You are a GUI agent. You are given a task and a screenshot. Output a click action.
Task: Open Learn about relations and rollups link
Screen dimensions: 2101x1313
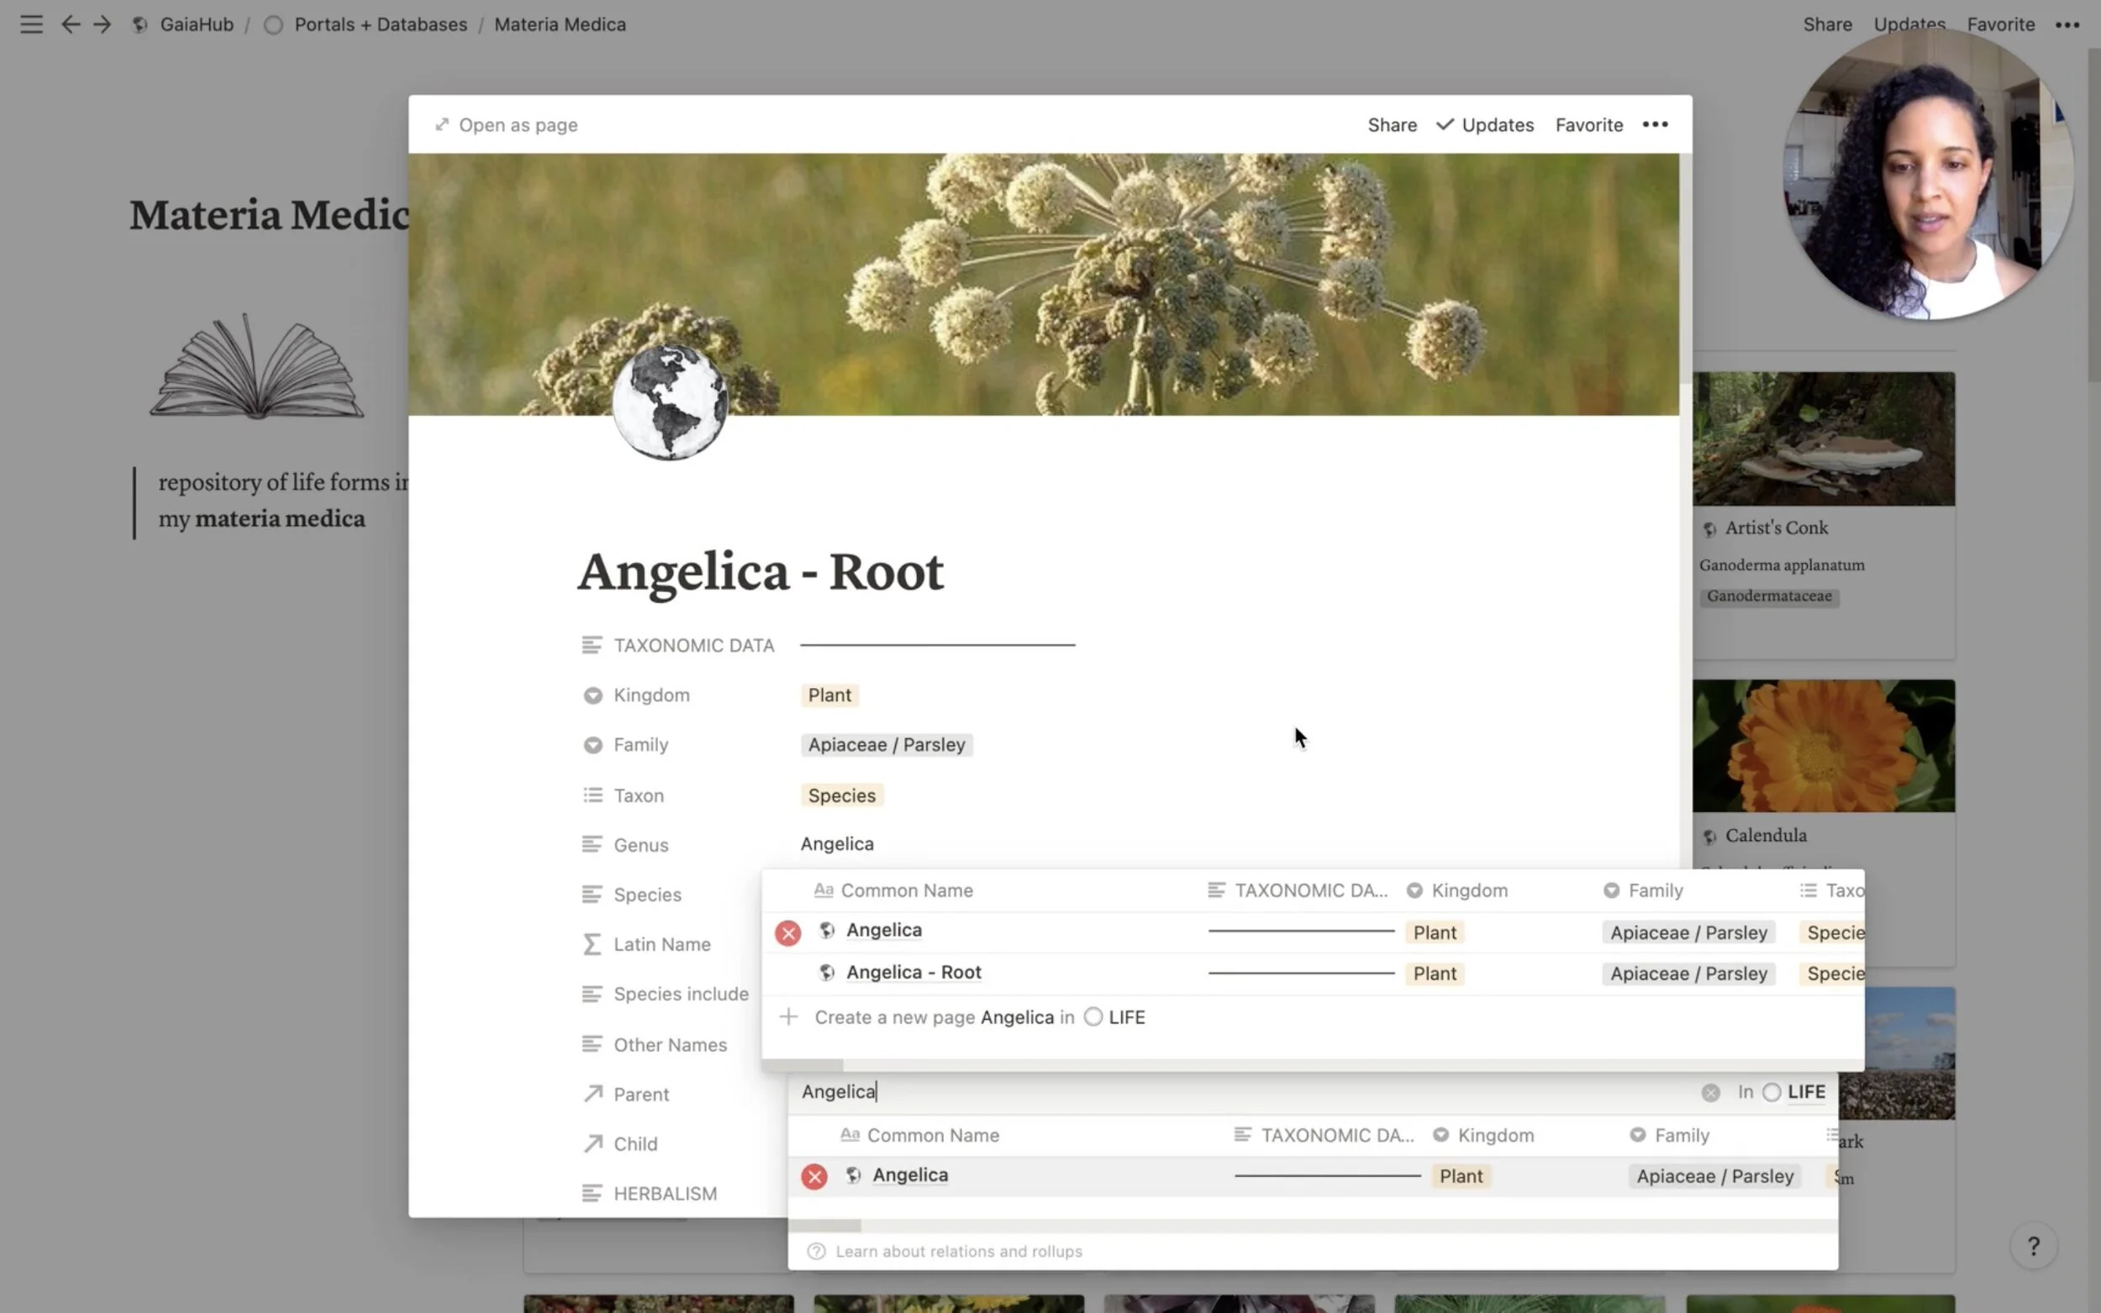[958, 1251]
